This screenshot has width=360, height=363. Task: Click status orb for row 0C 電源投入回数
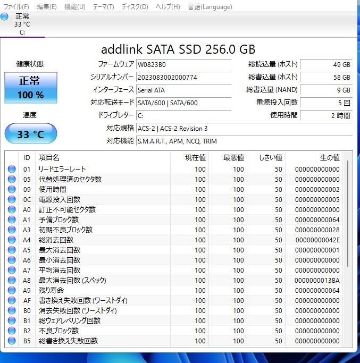tap(12, 199)
